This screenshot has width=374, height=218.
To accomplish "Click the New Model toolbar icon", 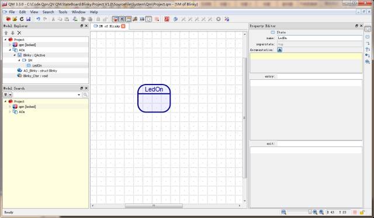I will click(8, 19).
